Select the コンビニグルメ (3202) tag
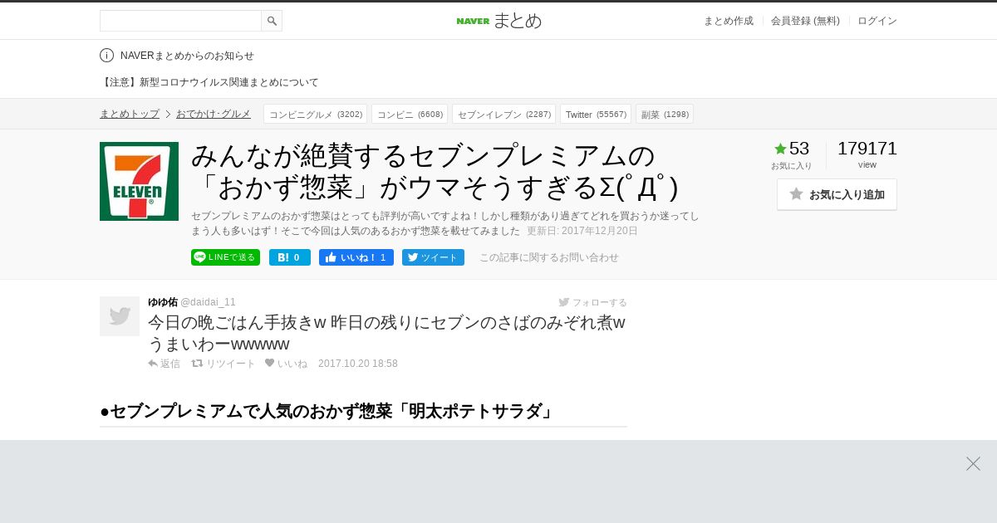997x523 pixels. coord(315,114)
